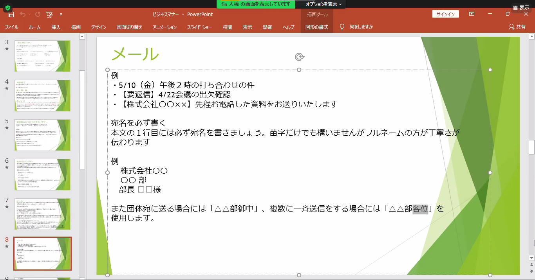Switch to the 挿入 tab

[56, 27]
